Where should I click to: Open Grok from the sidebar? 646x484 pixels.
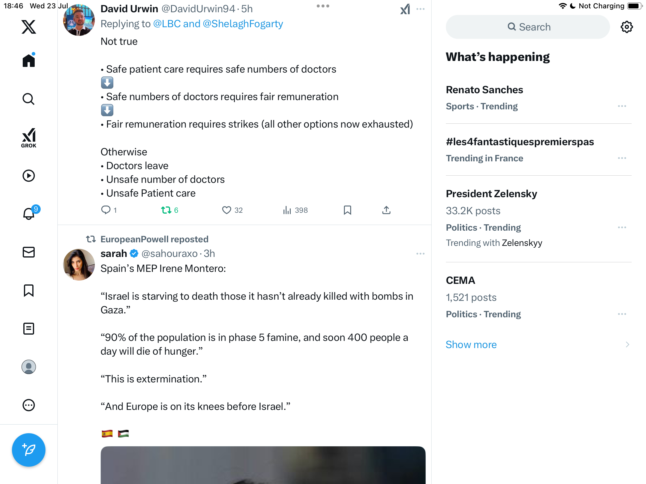click(29, 138)
